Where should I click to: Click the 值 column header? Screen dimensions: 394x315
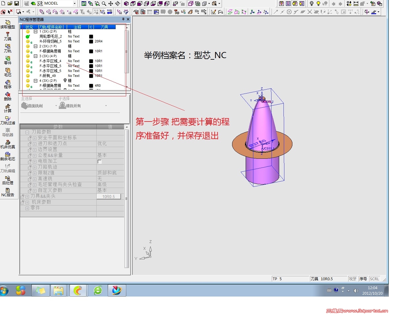point(110,127)
